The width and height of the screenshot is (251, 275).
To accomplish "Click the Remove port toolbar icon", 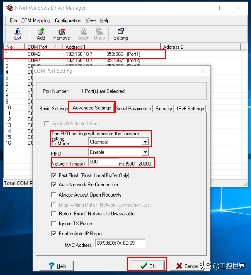I will [61, 34].
